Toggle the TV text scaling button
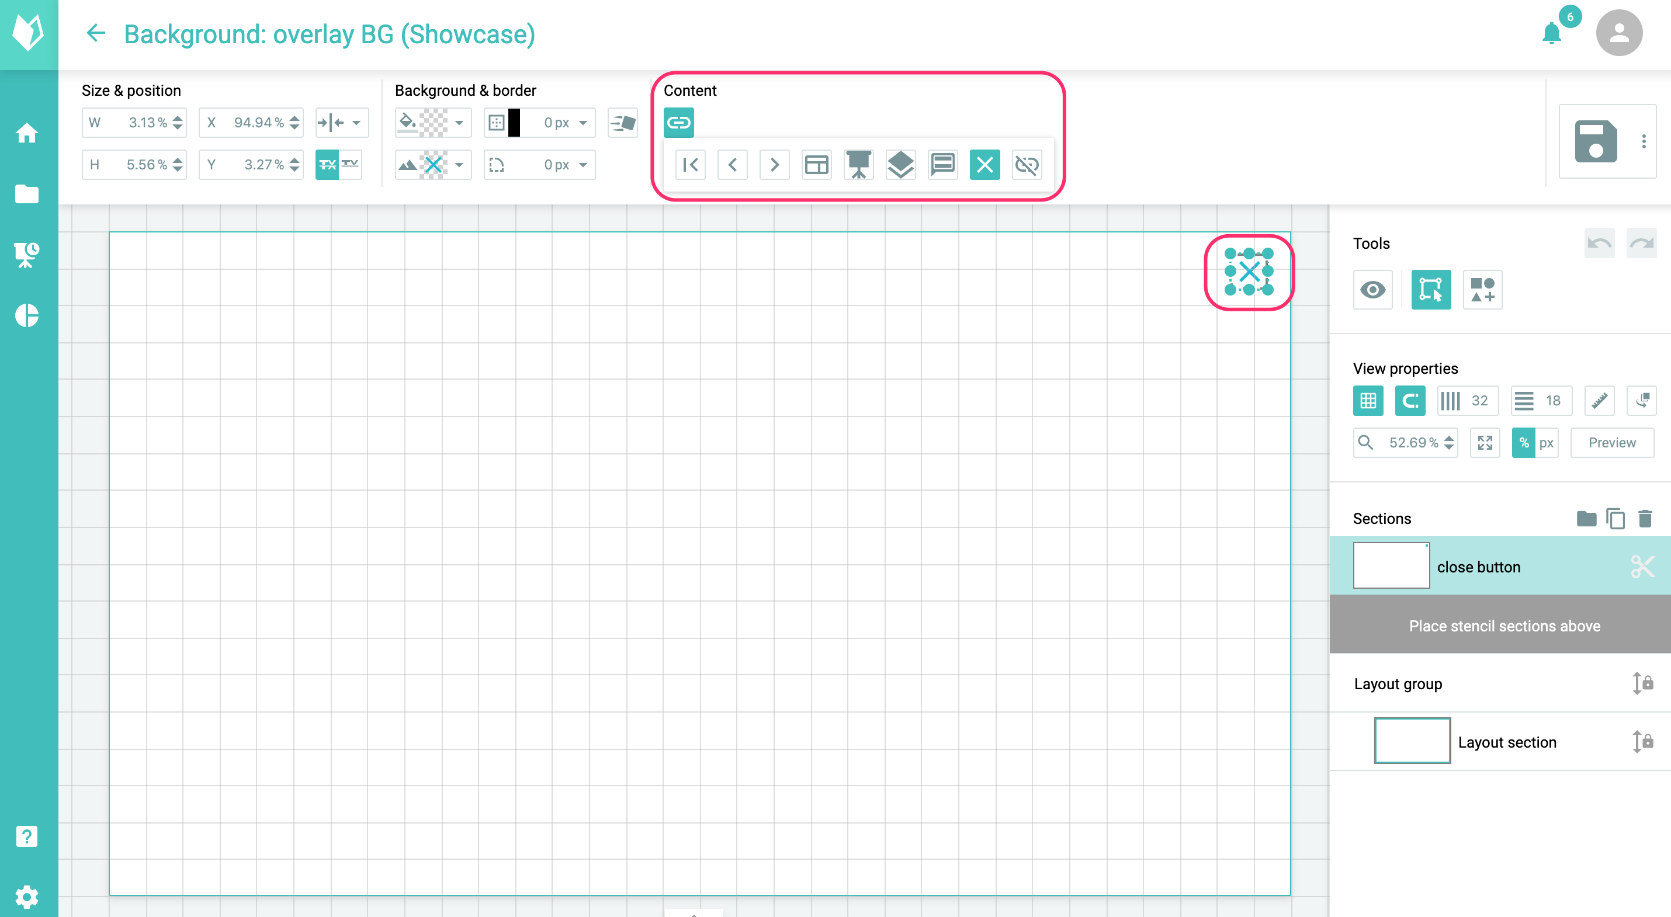The image size is (1671, 917). pyautogui.click(x=351, y=165)
